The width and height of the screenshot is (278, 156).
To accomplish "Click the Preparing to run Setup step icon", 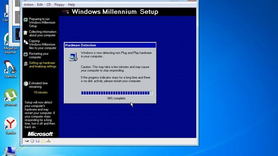I will click(26, 19).
